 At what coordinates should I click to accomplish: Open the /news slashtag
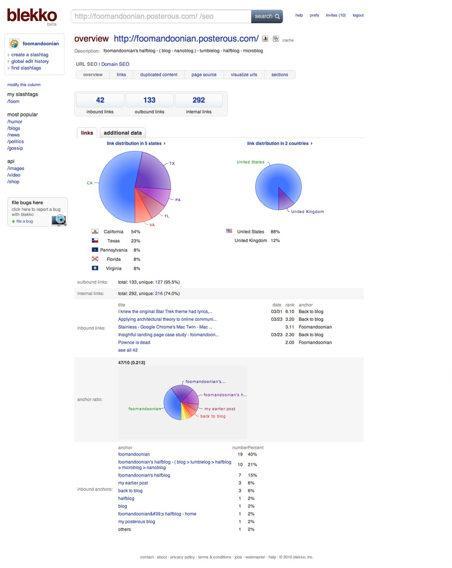click(14, 135)
